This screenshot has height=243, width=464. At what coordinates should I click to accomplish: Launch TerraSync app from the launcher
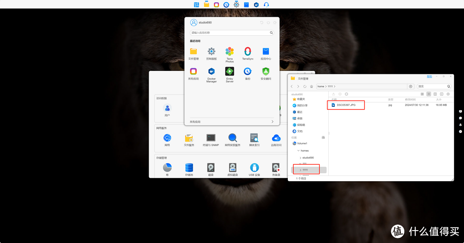(x=247, y=52)
